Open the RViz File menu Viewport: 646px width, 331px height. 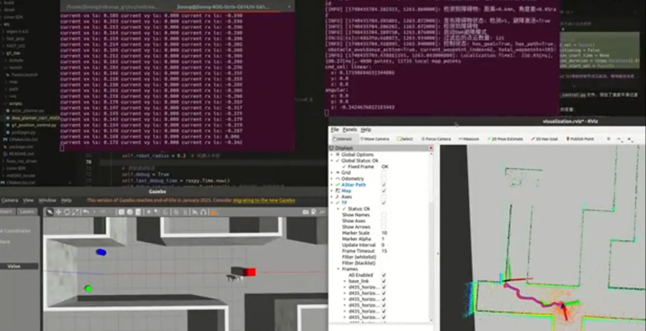[x=335, y=130]
